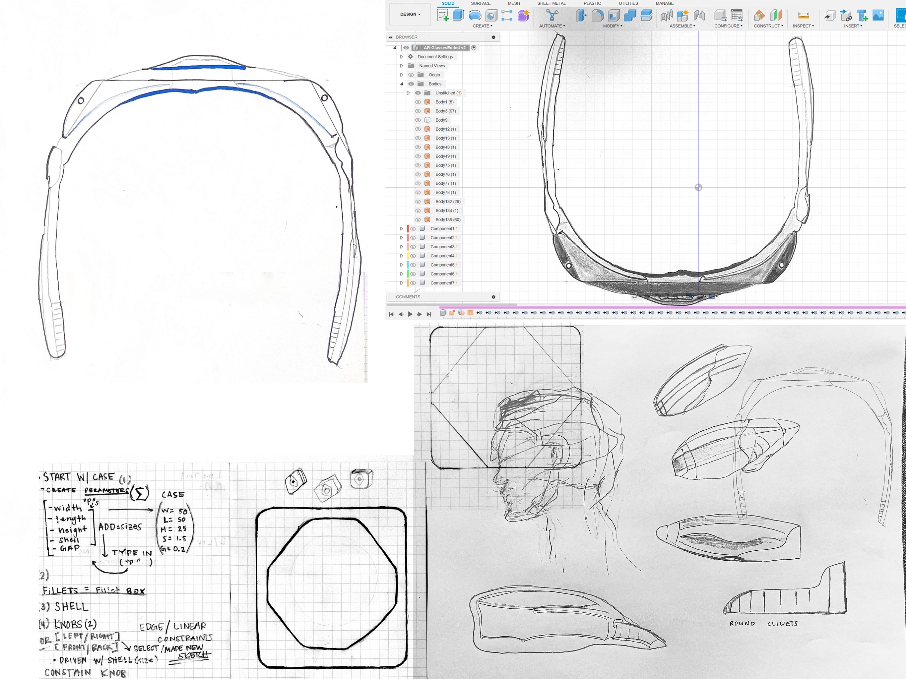Expand the Unstitched folder
906x679 pixels.
408,93
